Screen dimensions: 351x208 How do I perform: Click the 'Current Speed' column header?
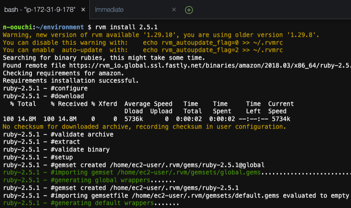[x=281, y=107]
